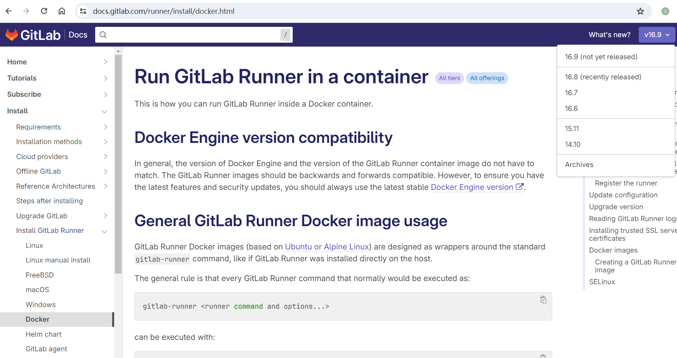Open site information in the address bar

click(83, 11)
